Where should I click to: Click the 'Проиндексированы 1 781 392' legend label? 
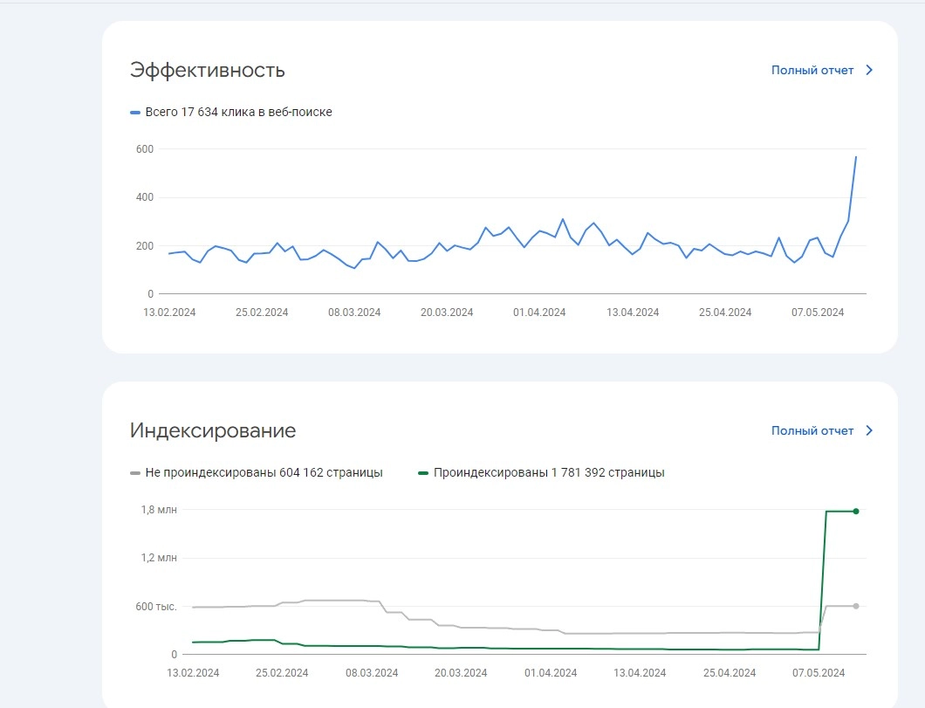pyautogui.click(x=549, y=472)
